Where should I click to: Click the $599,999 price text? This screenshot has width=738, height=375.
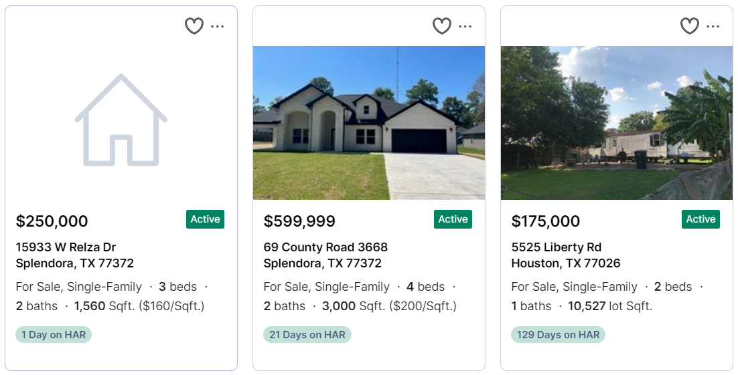pyautogui.click(x=299, y=221)
